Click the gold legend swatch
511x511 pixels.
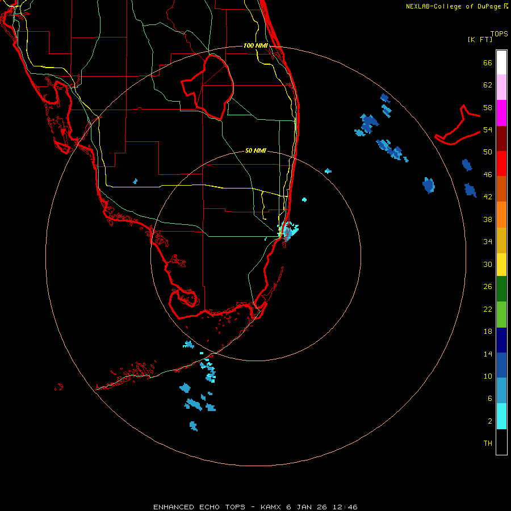point(501,241)
